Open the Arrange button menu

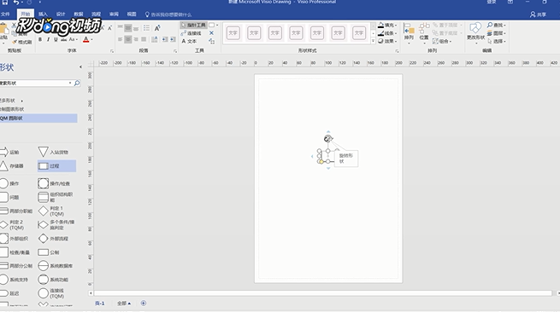[x=409, y=33]
